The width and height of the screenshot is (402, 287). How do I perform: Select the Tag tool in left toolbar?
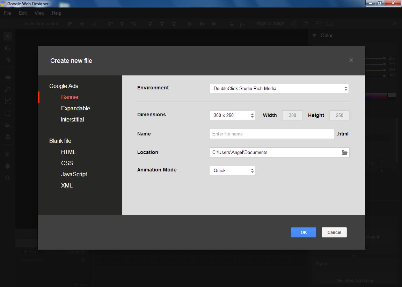pos(7,77)
